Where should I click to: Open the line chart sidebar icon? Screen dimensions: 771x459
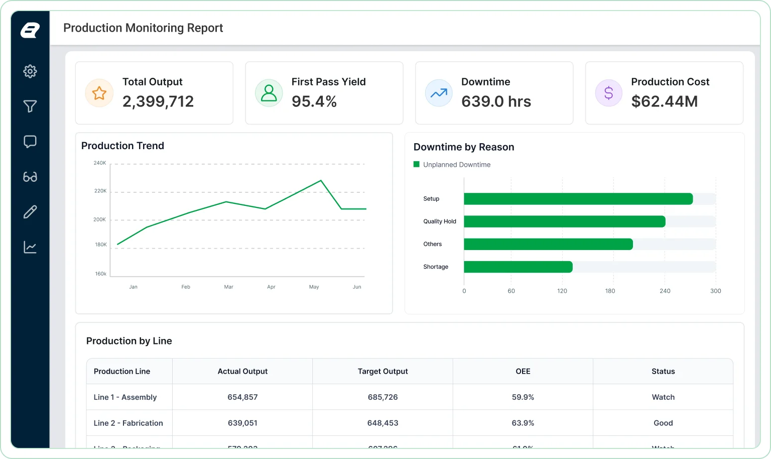point(30,247)
